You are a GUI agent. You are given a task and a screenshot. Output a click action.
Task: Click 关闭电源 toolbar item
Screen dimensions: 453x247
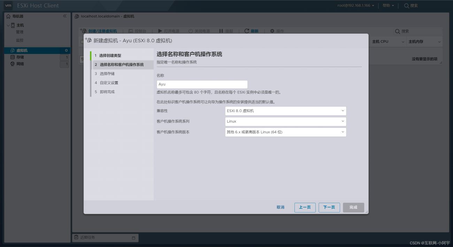coord(199,31)
